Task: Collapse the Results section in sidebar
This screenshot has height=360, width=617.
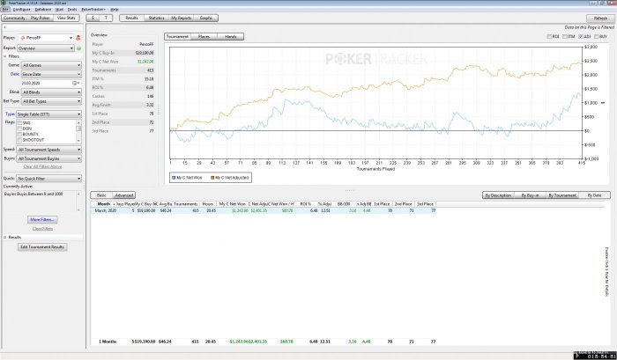Action: pos(5,238)
